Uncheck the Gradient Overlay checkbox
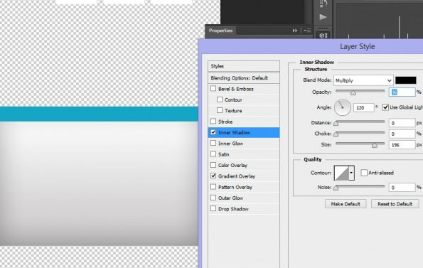Image resolution: width=423 pixels, height=268 pixels. [213, 176]
